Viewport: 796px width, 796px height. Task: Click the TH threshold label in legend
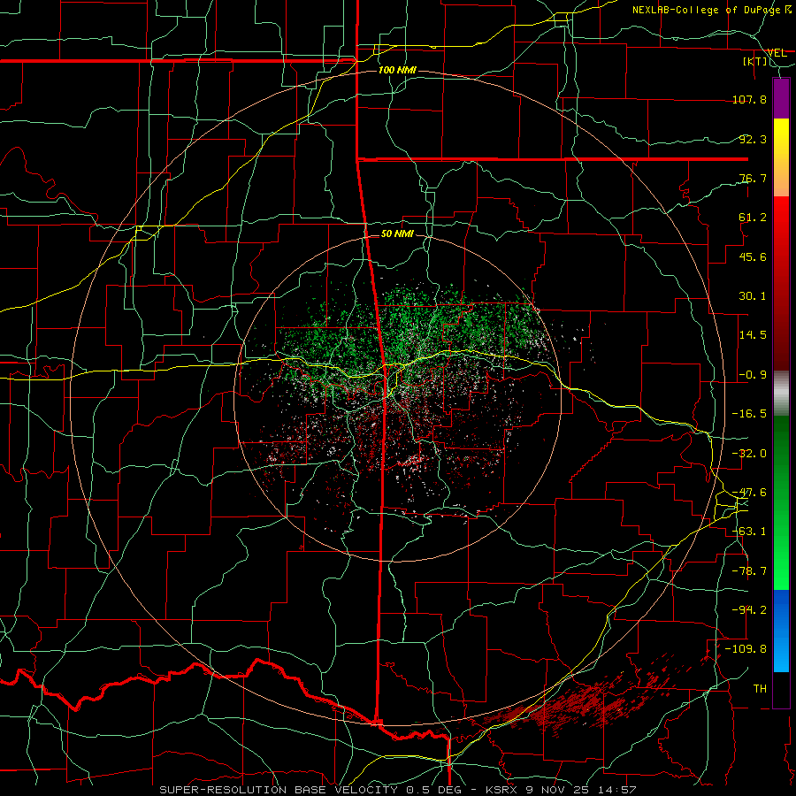point(760,689)
